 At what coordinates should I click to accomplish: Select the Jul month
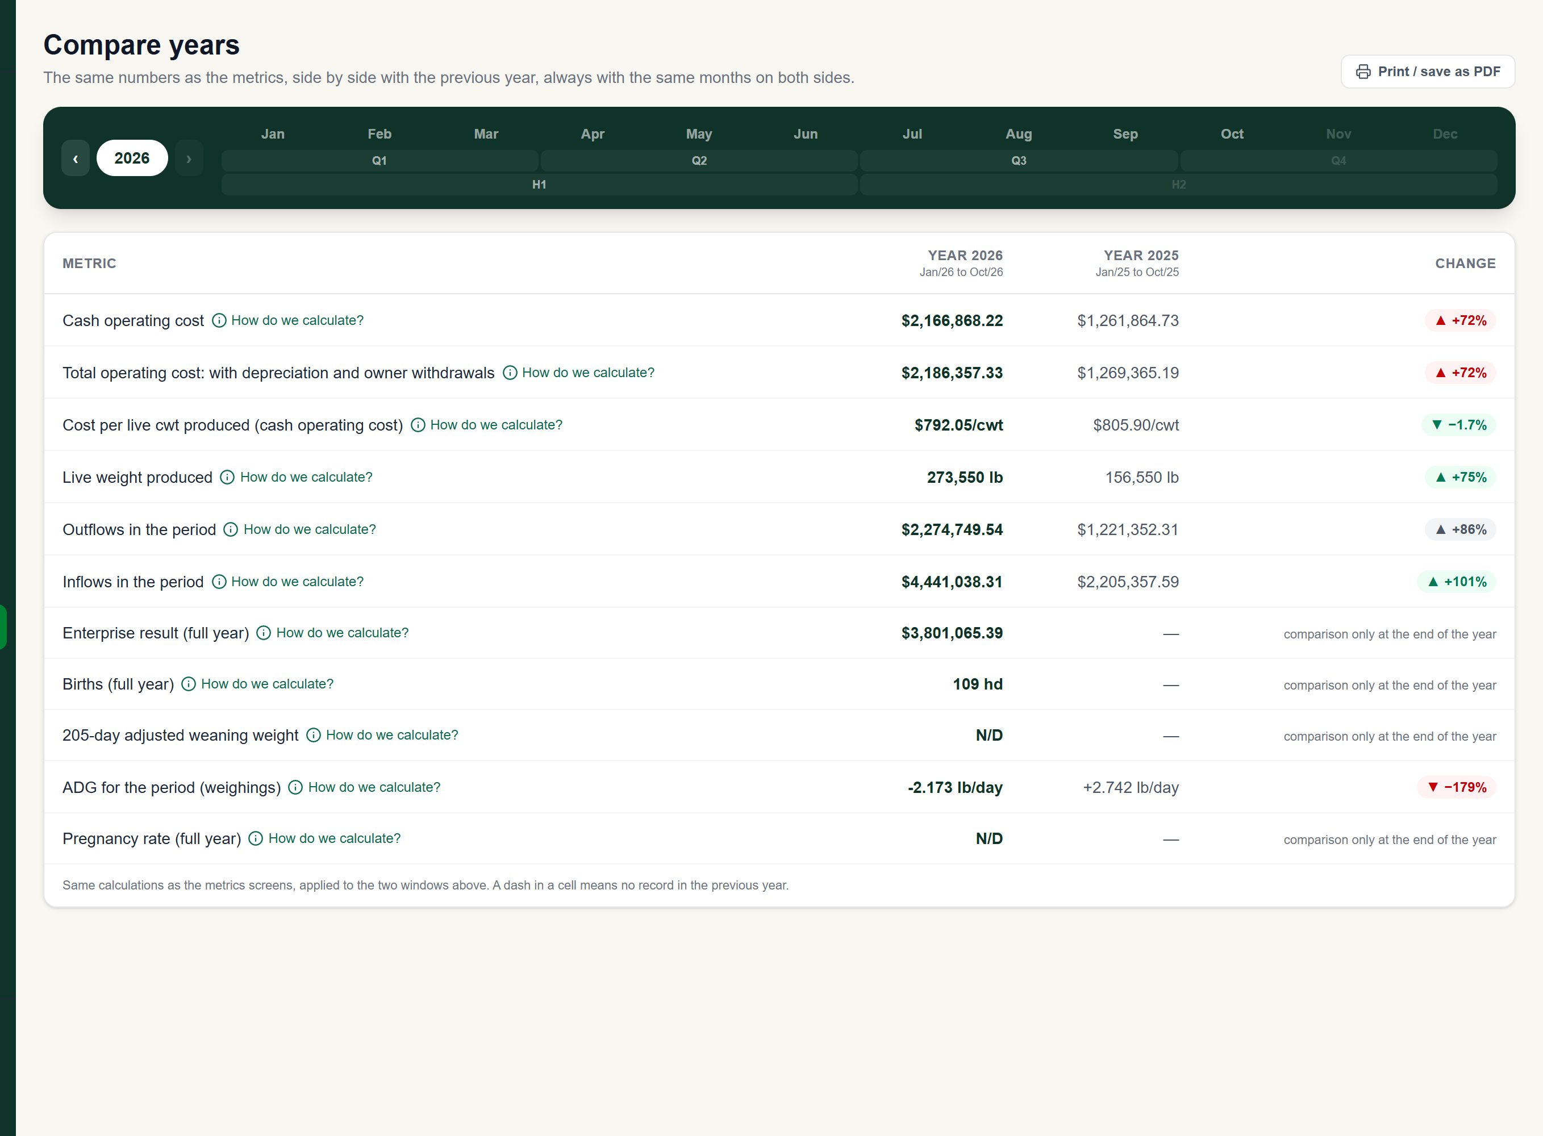point(912,134)
